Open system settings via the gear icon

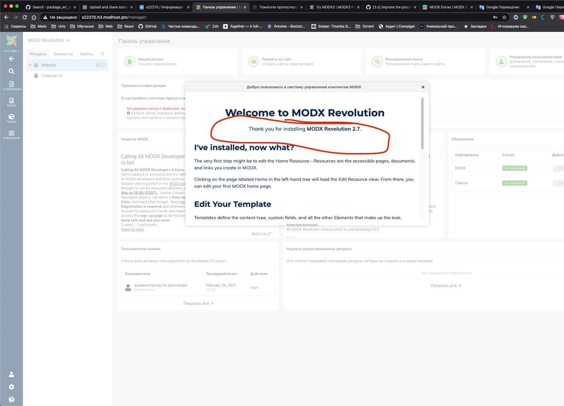(11, 387)
